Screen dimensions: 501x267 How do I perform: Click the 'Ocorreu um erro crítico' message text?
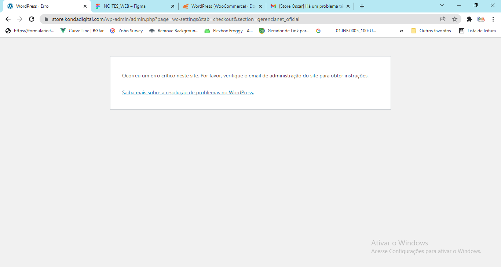point(245,76)
